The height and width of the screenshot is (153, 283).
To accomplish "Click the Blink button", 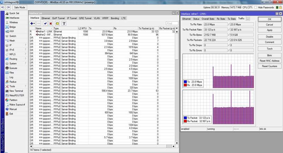I will point(270,55).
